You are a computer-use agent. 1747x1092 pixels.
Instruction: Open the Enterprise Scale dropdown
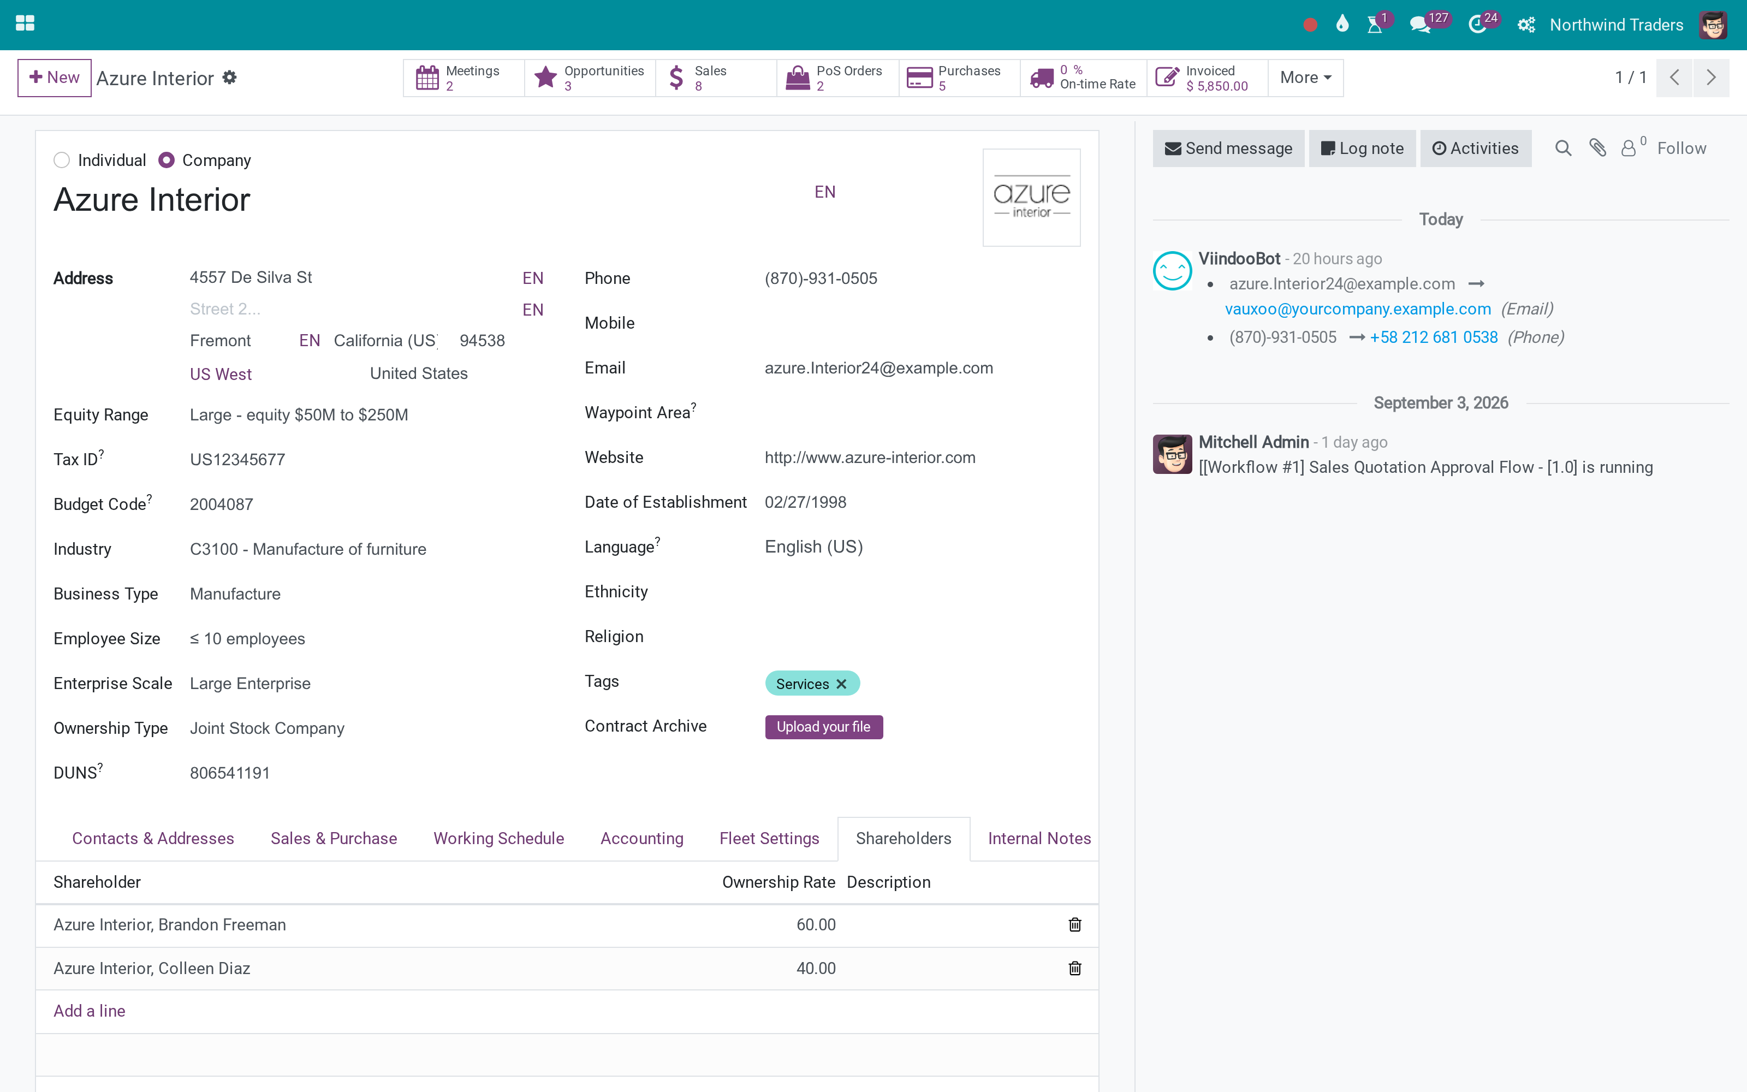click(368, 683)
